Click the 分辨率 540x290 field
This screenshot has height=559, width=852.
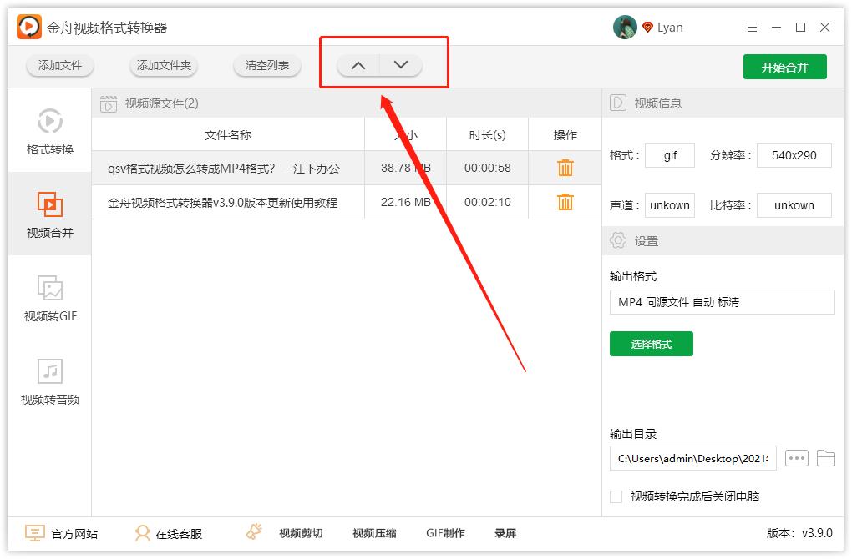794,155
